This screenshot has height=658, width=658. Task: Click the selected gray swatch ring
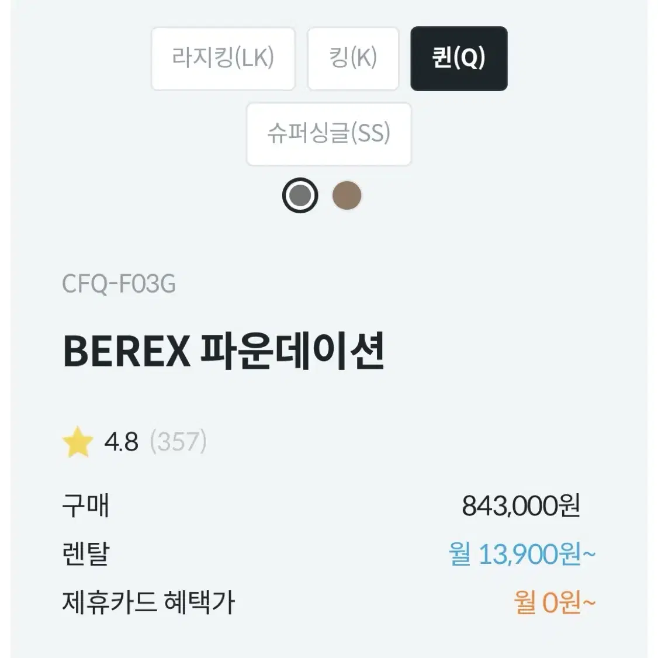pos(300,195)
